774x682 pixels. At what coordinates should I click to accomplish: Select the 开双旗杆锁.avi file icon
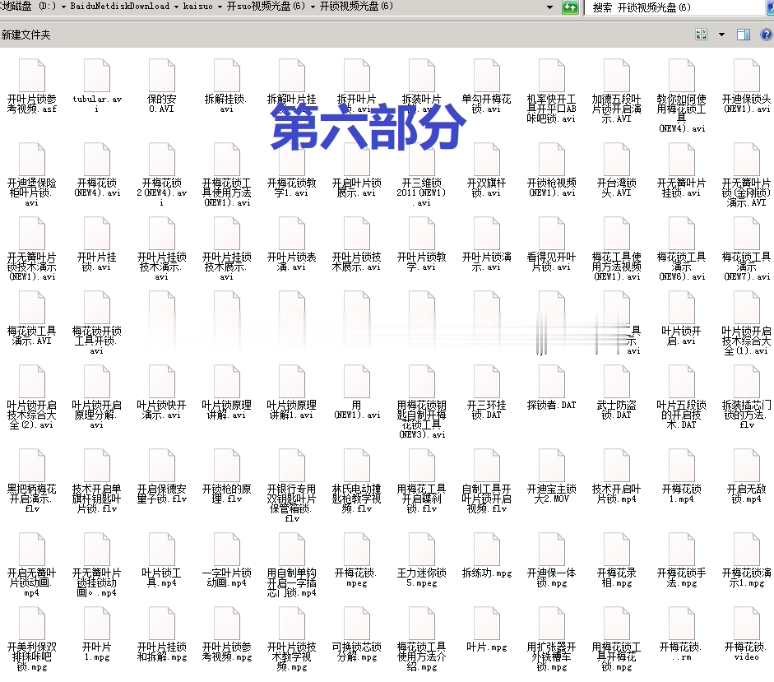[x=487, y=159]
